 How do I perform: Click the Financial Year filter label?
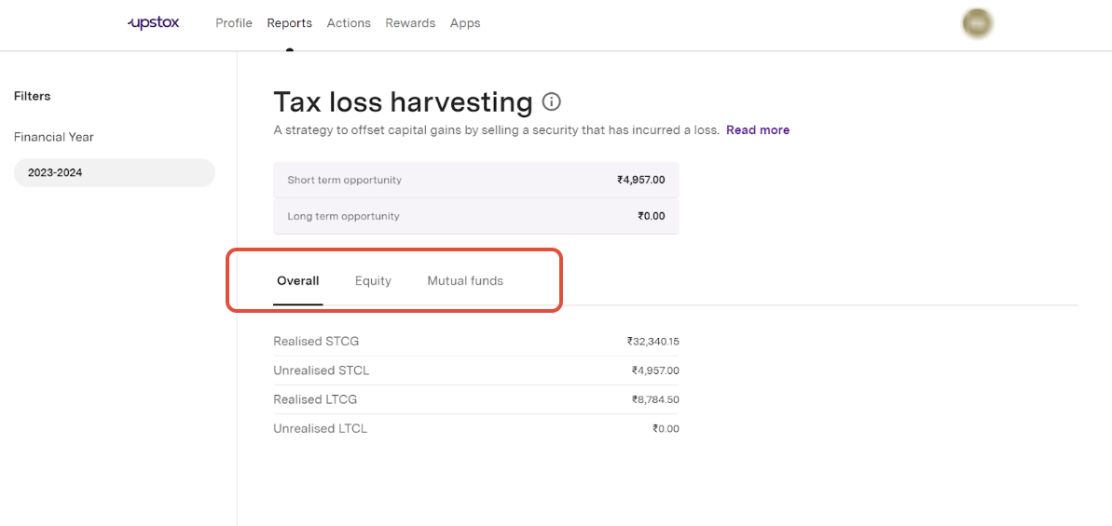tap(54, 137)
